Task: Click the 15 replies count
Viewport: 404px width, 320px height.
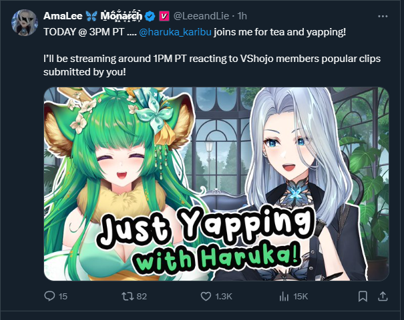Action: pos(63,297)
